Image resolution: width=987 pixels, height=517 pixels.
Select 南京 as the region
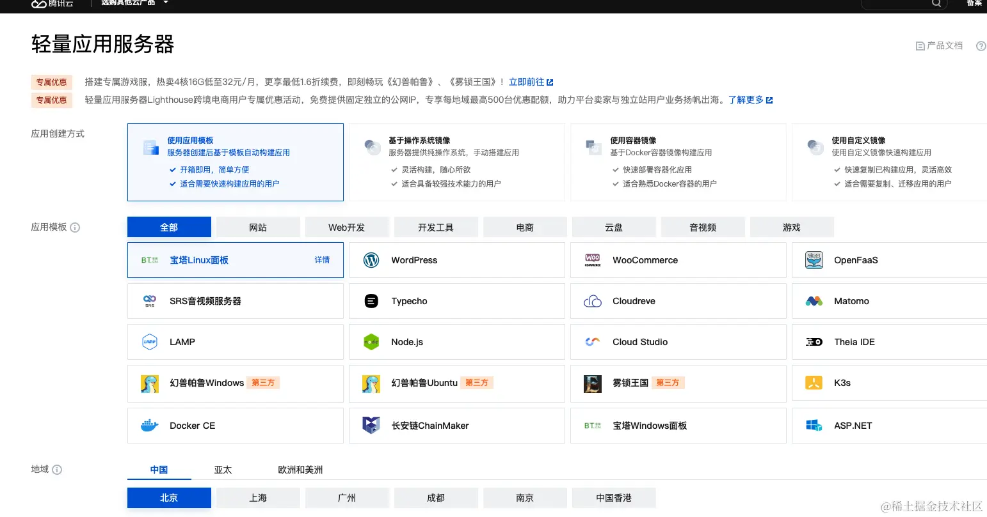pos(525,498)
